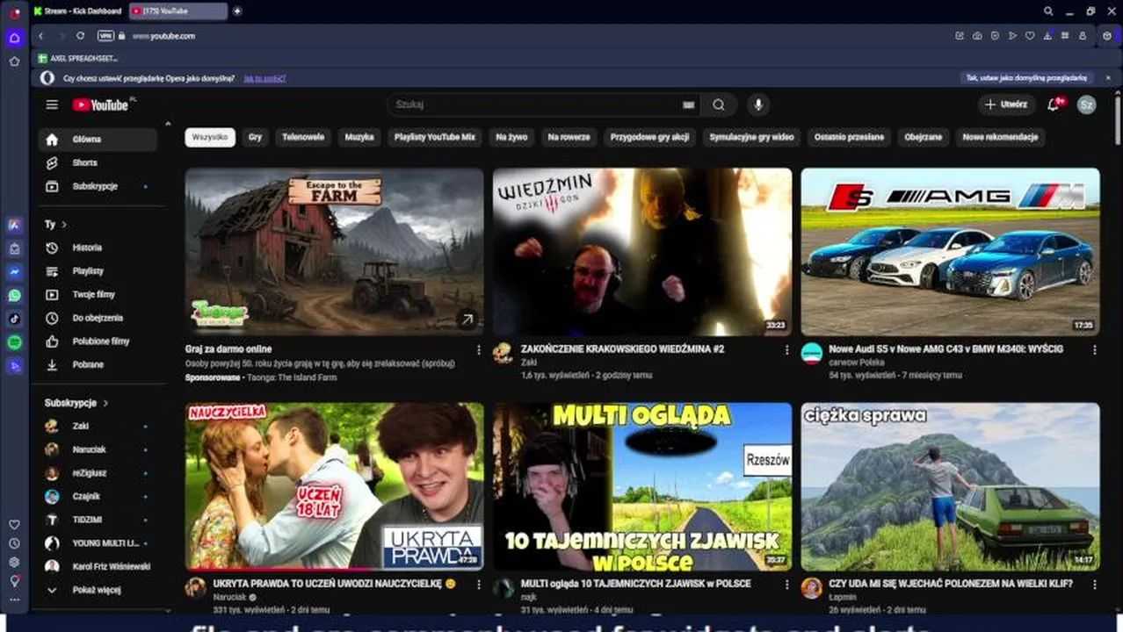
Task: Open options for Nowe Audi S5 video
Action: click(1094, 349)
